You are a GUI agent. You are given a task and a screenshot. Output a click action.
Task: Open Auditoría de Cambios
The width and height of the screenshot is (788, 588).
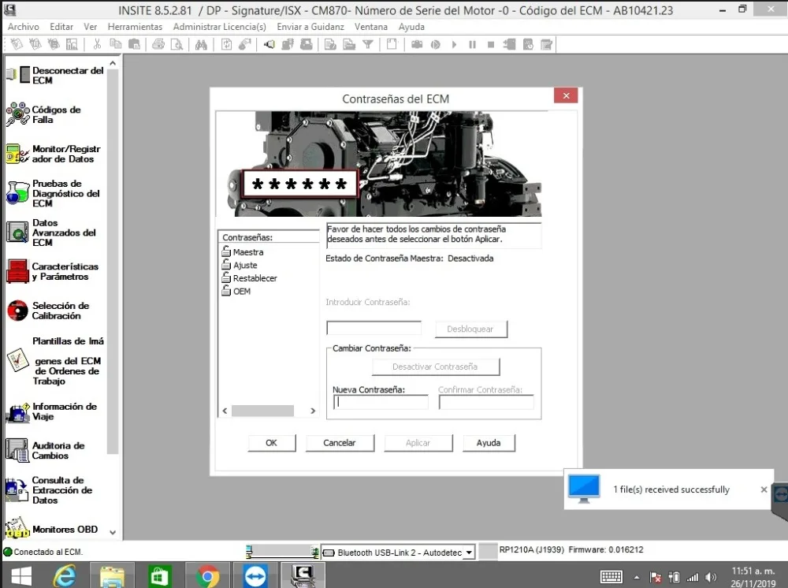click(x=45, y=450)
